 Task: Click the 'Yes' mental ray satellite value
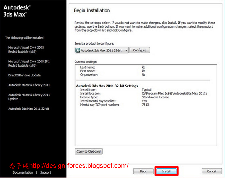pyautogui.click(x=144, y=101)
